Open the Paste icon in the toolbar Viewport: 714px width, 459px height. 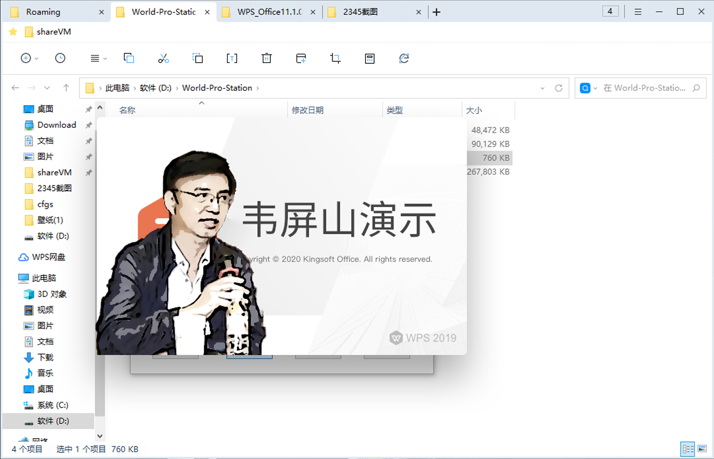pyautogui.click(x=198, y=58)
